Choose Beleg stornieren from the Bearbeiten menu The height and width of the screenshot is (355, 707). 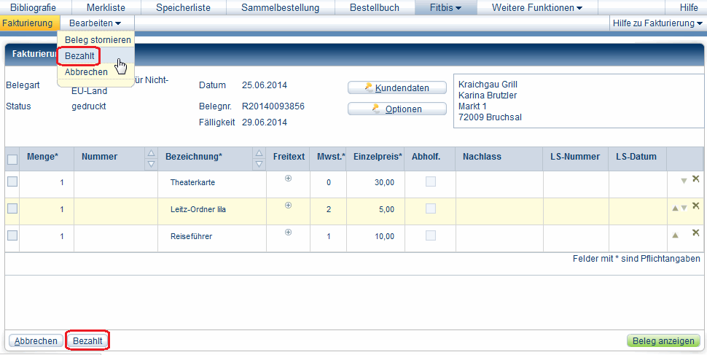point(98,39)
